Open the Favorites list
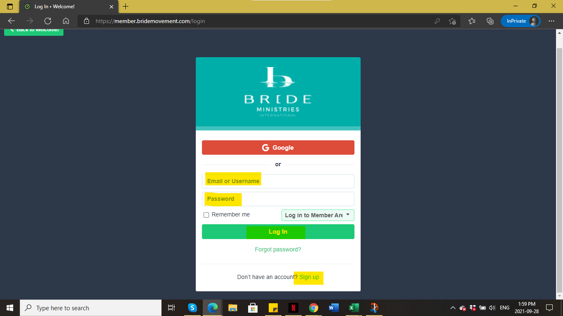The image size is (563, 316). tap(472, 21)
